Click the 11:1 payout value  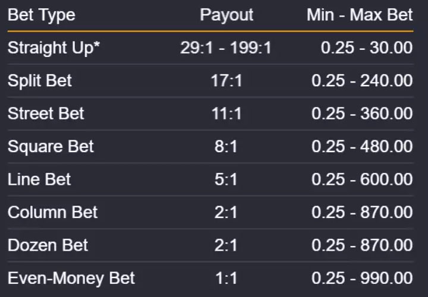tap(226, 113)
